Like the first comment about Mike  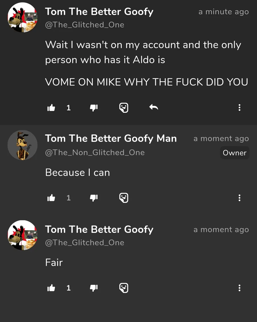51,108
